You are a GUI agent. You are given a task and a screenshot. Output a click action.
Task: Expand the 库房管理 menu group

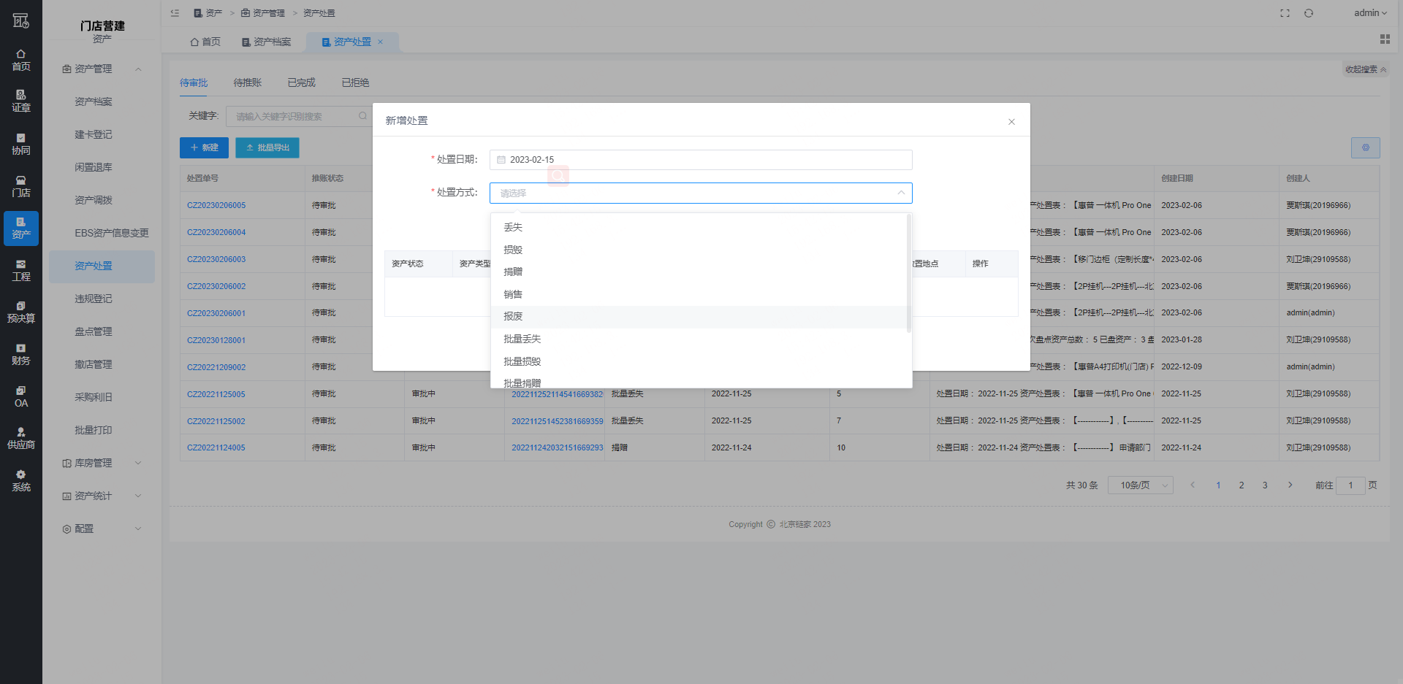(x=102, y=463)
